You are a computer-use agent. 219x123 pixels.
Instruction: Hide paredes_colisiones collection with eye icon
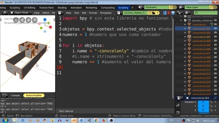[216, 20]
